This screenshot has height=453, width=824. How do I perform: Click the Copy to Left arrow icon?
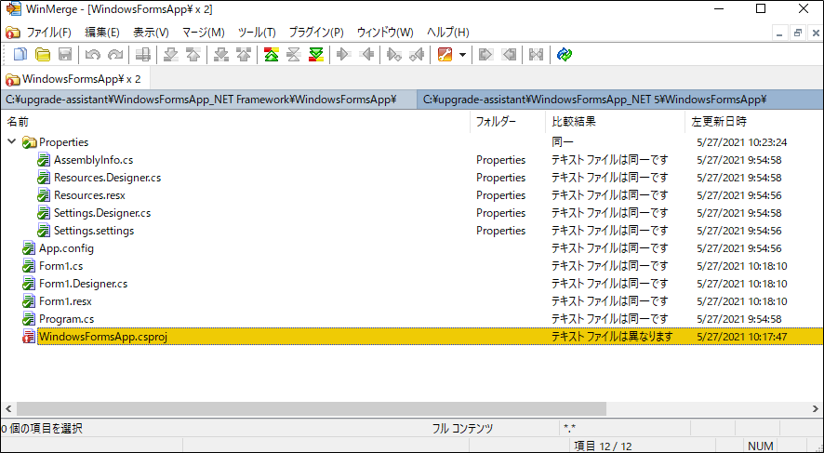point(366,54)
